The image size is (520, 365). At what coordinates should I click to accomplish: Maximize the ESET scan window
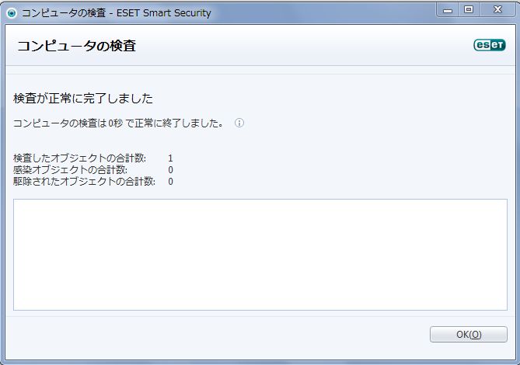click(469, 10)
